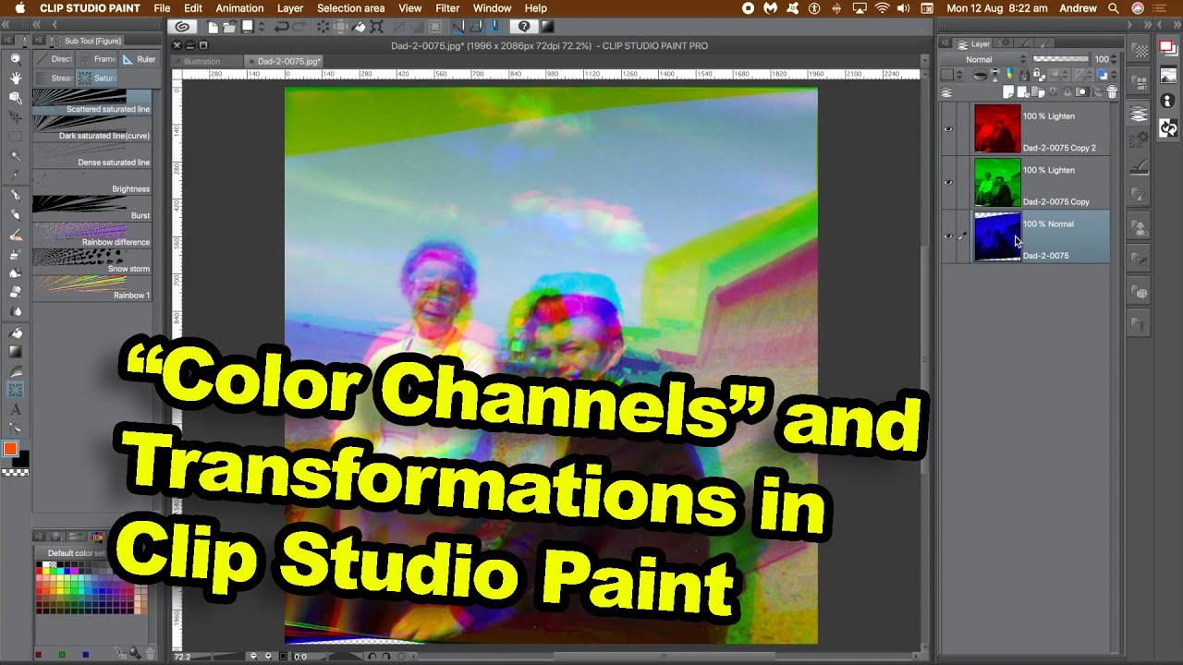Click New raster layer icon
The height and width of the screenshot is (665, 1183).
click(1008, 91)
